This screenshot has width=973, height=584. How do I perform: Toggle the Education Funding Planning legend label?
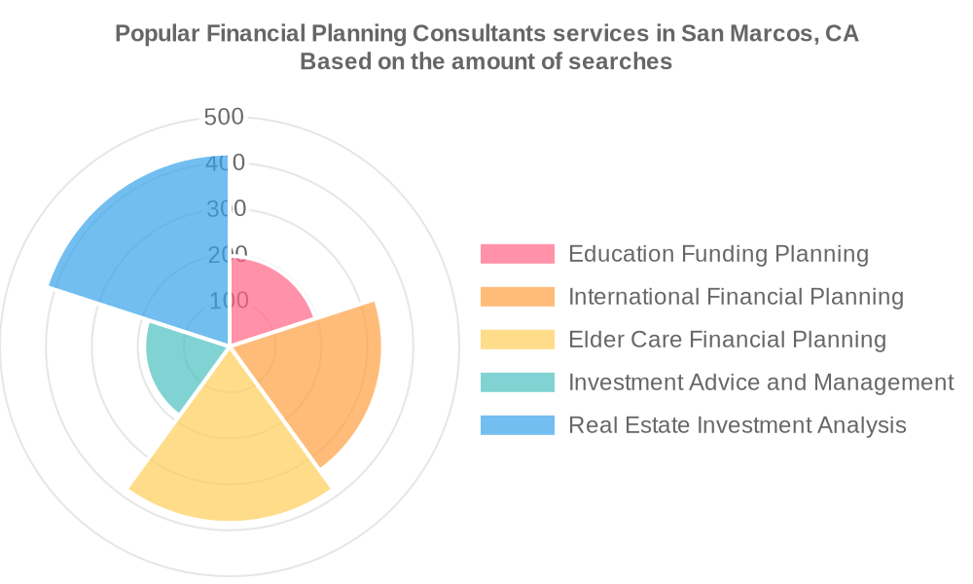coord(718,254)
